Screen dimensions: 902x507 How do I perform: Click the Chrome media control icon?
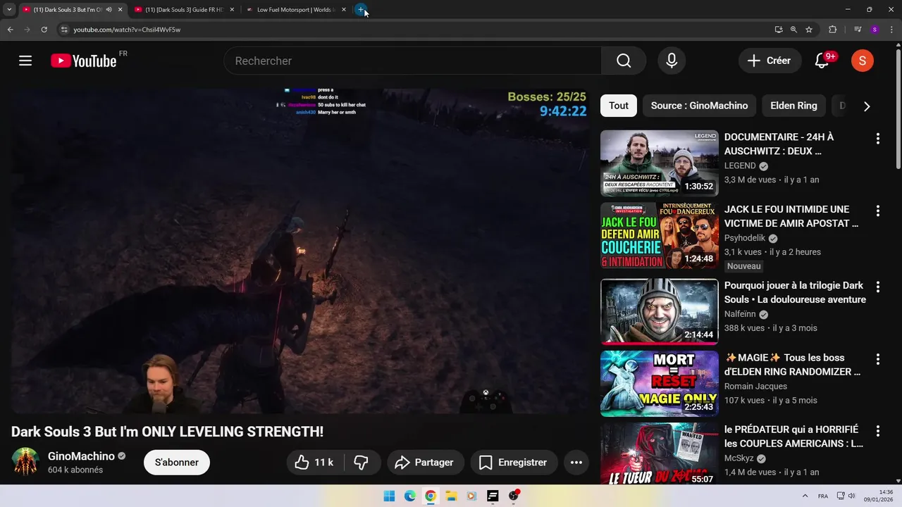click(858, 30)
